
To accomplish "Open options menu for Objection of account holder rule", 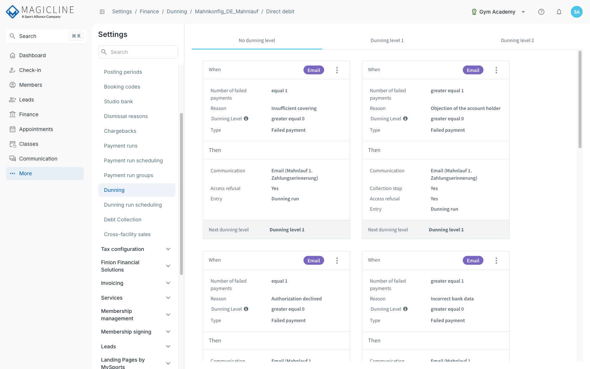I will coord(496,70).
